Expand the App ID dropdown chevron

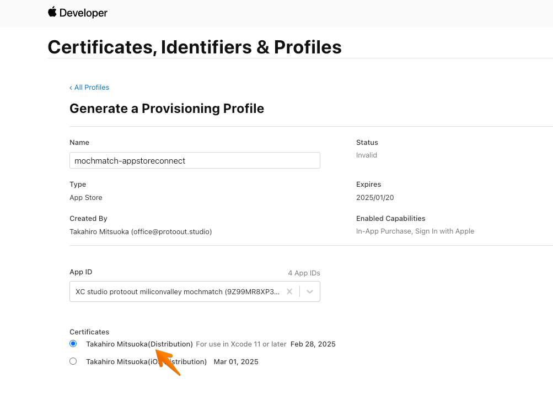(310, 291)
